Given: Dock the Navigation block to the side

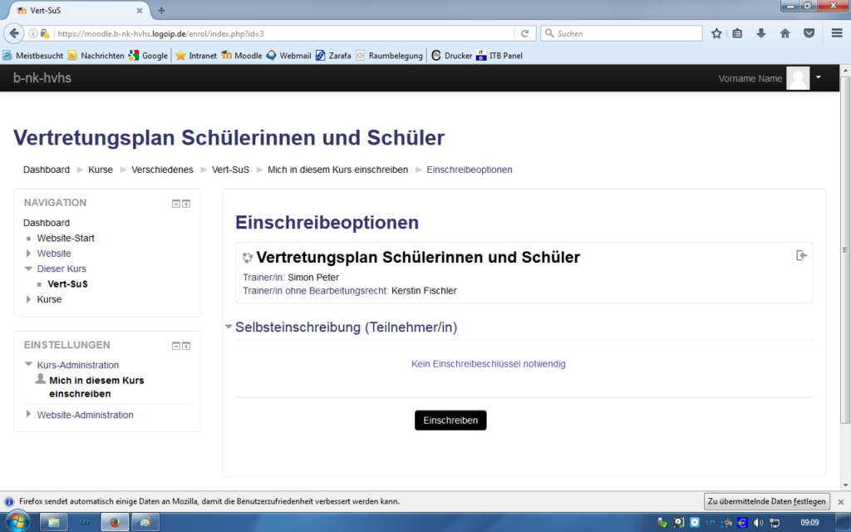Looking at the screenshot, I should tap(187, 204).
